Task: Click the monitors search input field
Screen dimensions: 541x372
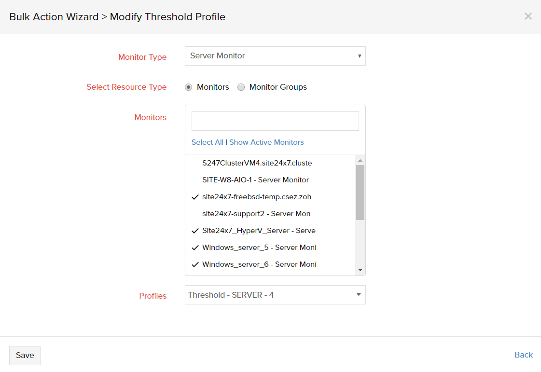Action: pyautogui.click(x=275, y=121)
